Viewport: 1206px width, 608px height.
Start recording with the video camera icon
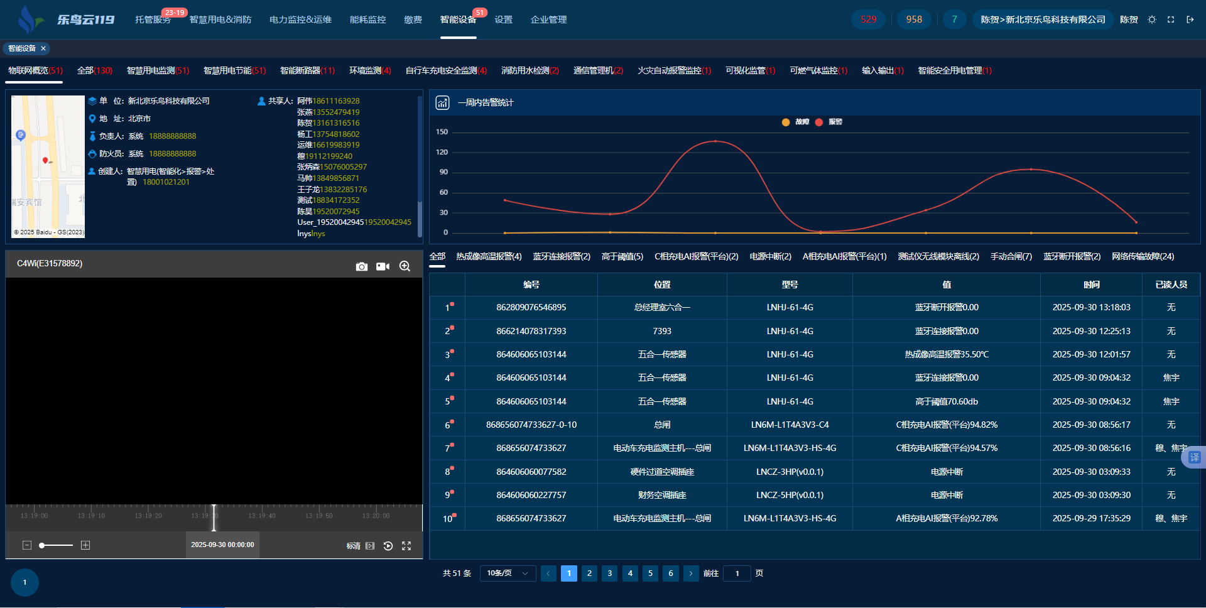coord(383,266)
